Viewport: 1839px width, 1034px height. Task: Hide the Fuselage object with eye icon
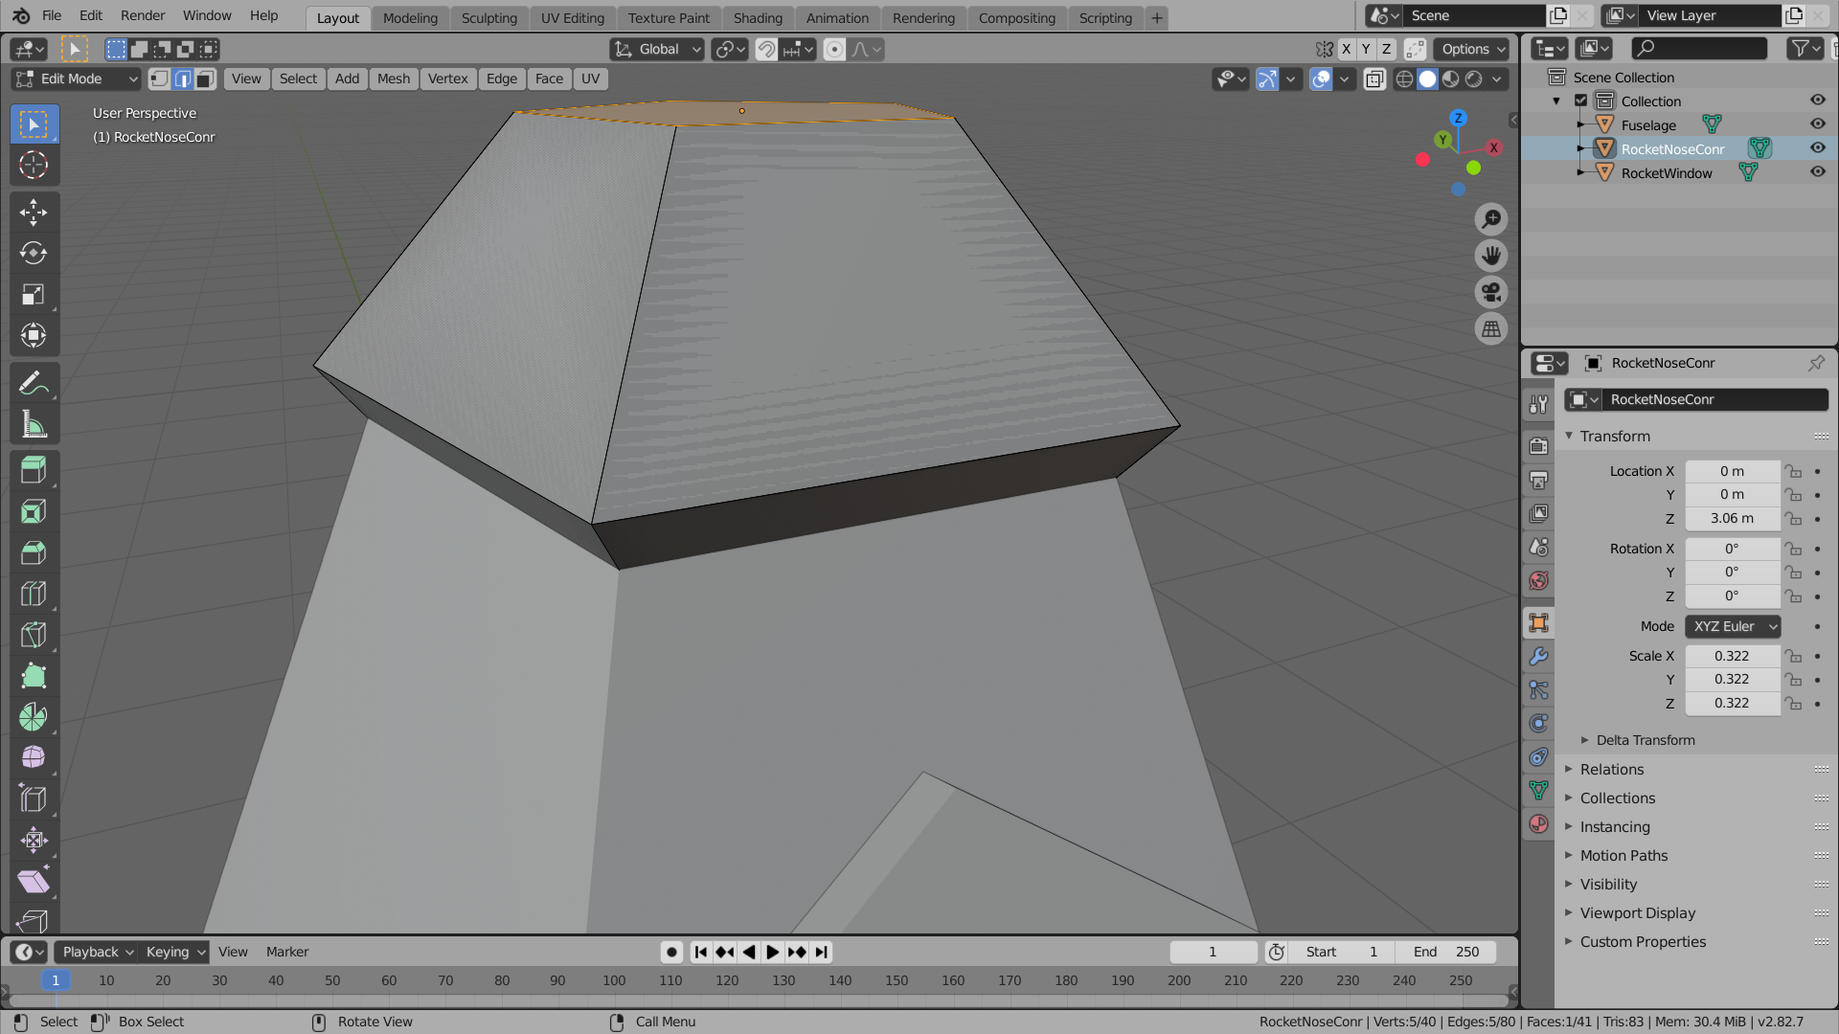1817,124
